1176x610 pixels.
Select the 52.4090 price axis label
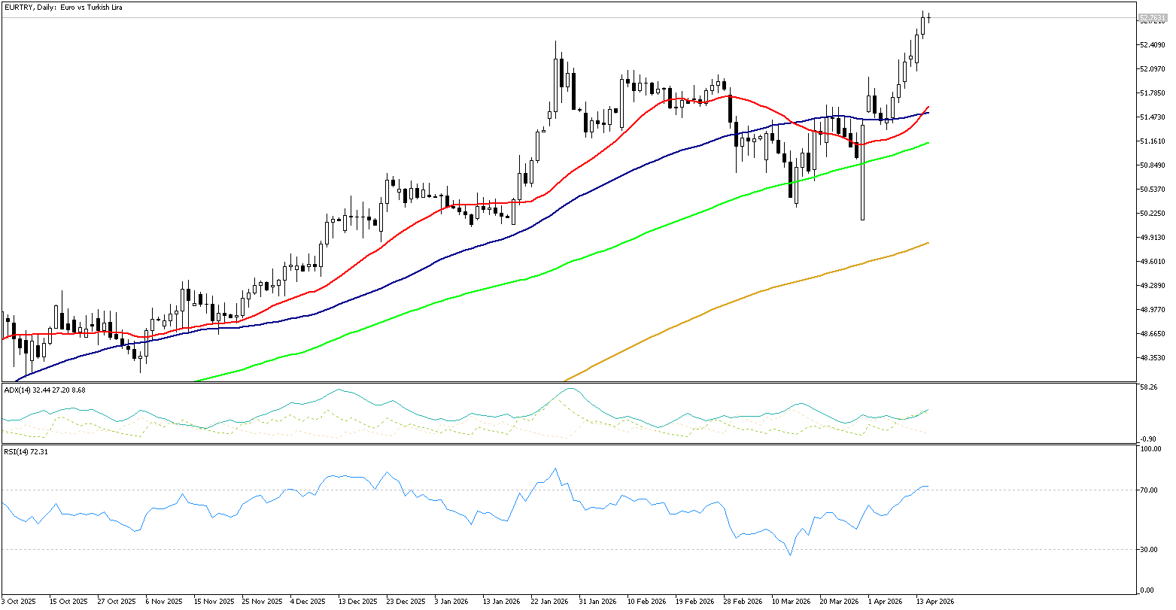click(x=1153, y=45)
